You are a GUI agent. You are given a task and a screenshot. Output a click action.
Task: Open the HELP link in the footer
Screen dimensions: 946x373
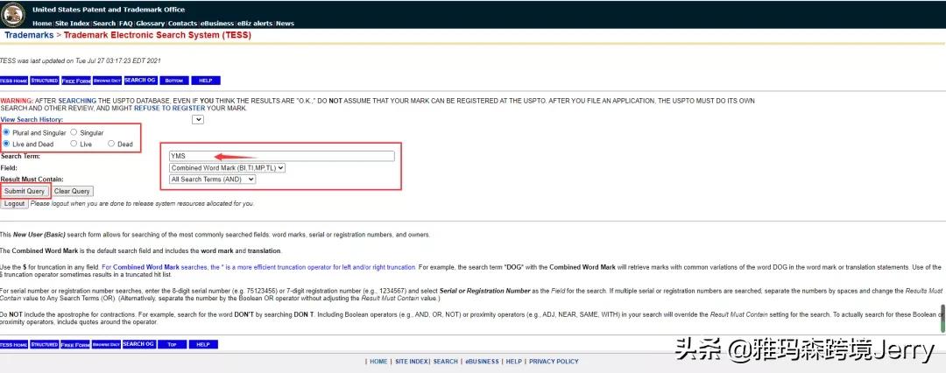pos(514,362)
